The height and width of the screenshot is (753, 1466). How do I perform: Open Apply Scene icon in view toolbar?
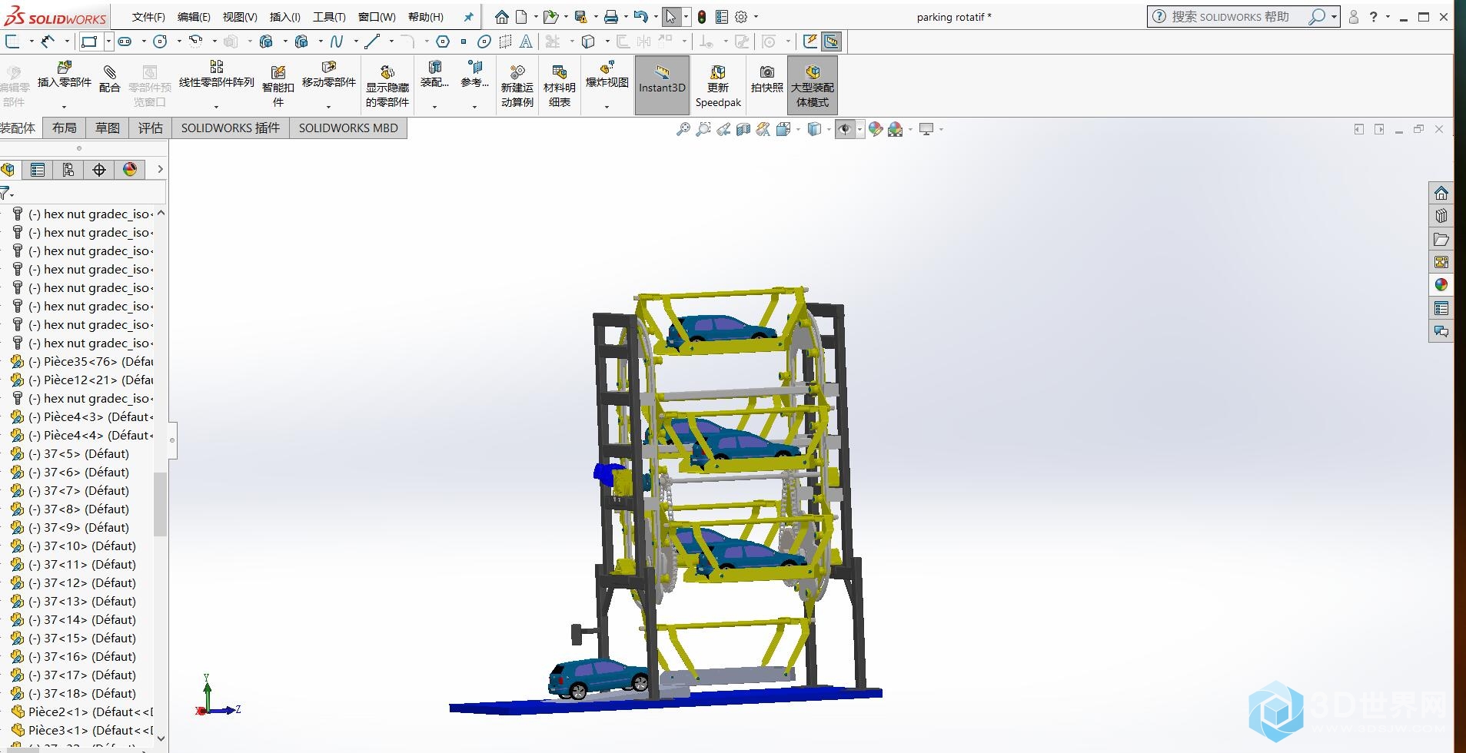point(896,129)
